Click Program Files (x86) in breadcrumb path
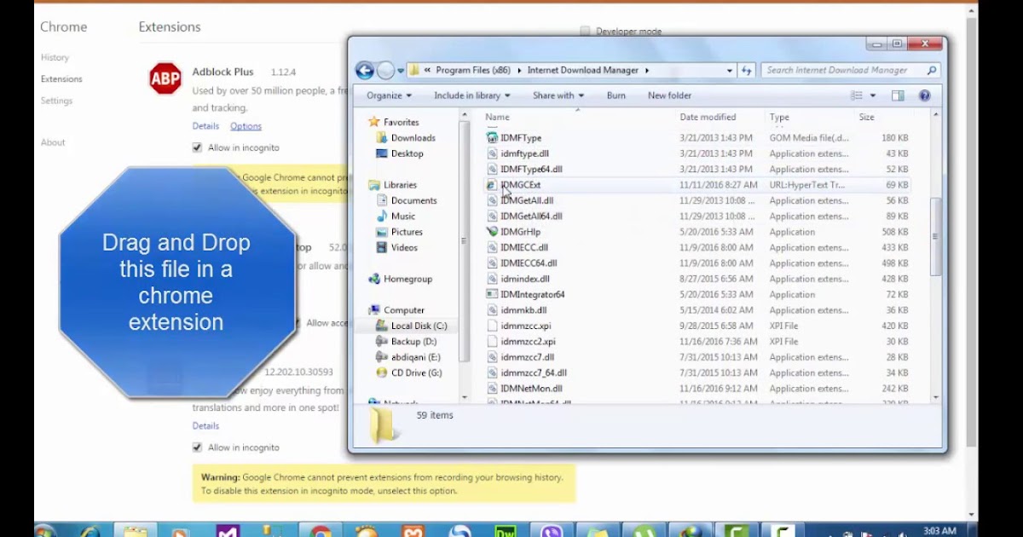 click(473, 71)
